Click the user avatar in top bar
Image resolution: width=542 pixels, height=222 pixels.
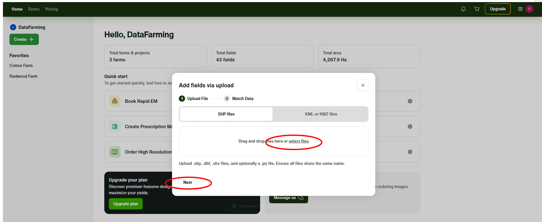click(x=529, y=9)
